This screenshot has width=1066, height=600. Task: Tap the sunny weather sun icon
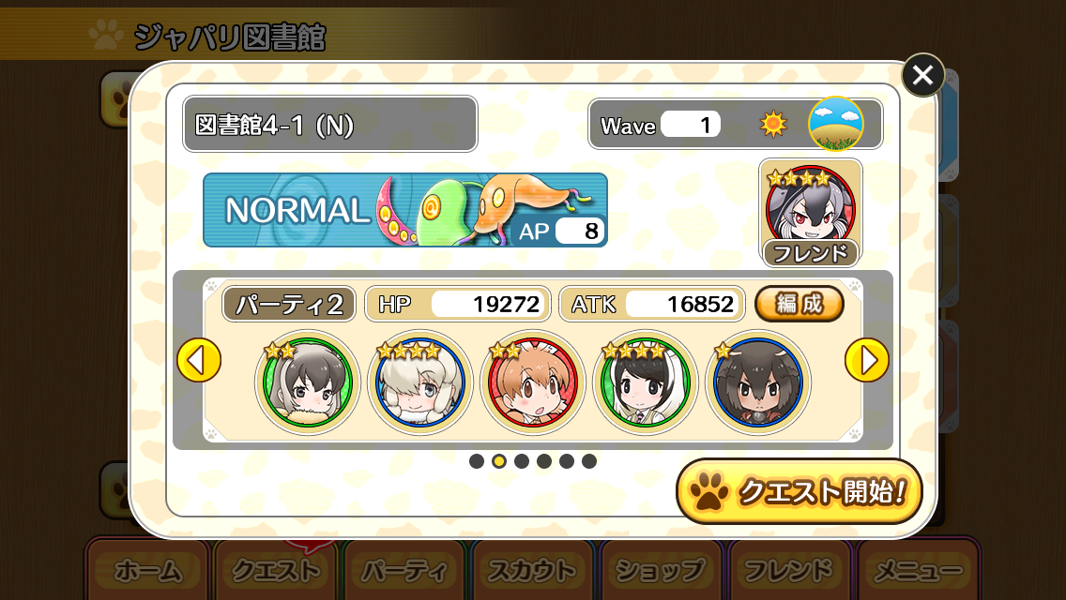click(x=773, y=125)
